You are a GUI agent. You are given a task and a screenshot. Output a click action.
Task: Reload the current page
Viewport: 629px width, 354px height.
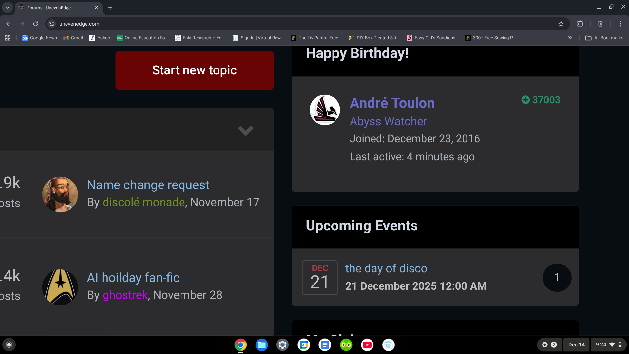point(35,24)
